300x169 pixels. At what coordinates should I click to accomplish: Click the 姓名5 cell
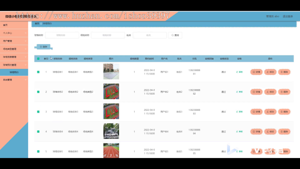pos(179,151)
